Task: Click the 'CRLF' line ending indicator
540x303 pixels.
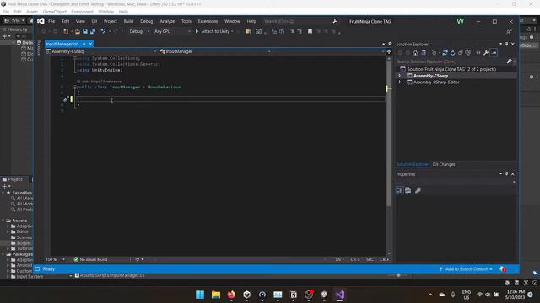Action: (x=385, y=259)
